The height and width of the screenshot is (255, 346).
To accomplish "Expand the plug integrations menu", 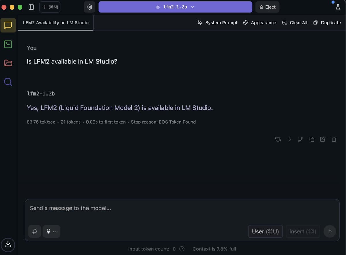I will [x=51, y=231].
